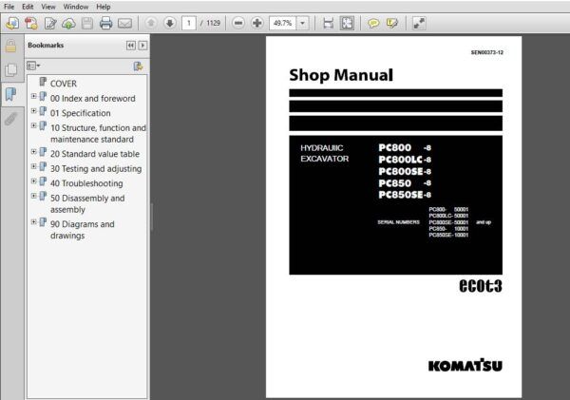Open the Attachments paperclip panel icon
This screenshot has height=400, width=570.
coord(10,119)
